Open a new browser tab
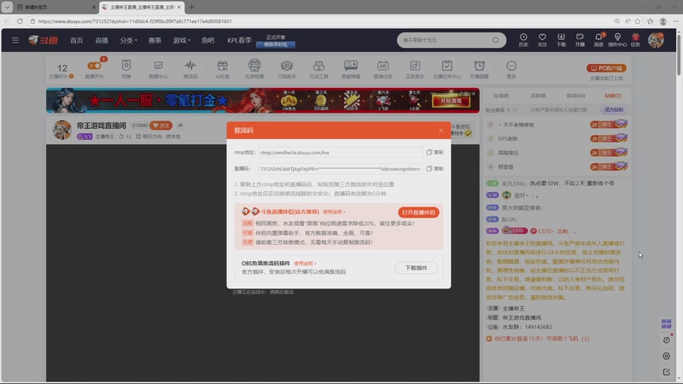The height and width of the screenshot is (384, 683). coord(191,7)
